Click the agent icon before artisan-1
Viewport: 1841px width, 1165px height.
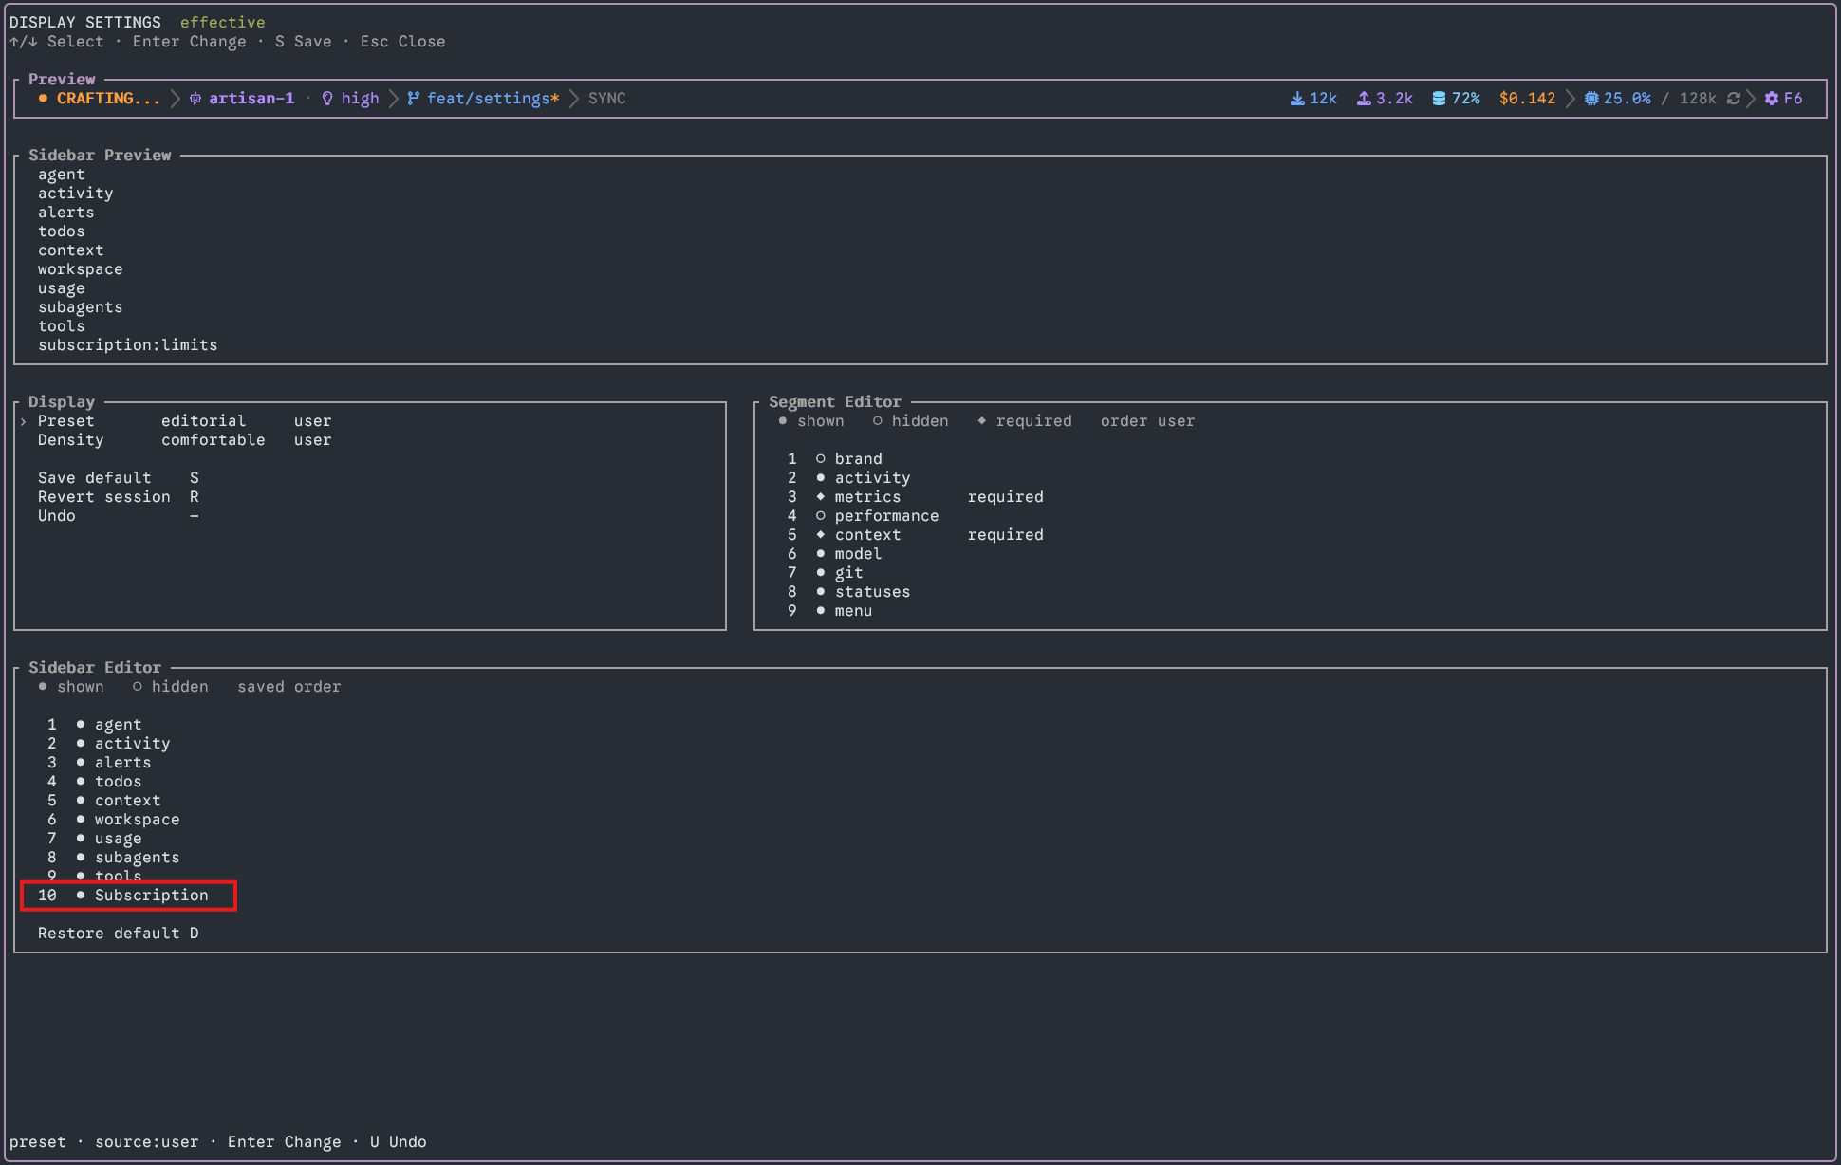point(195,99)
